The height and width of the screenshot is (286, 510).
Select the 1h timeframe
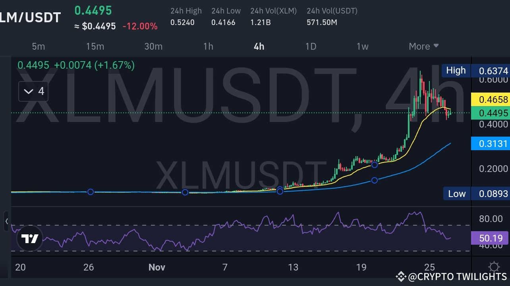click(208, 46)
